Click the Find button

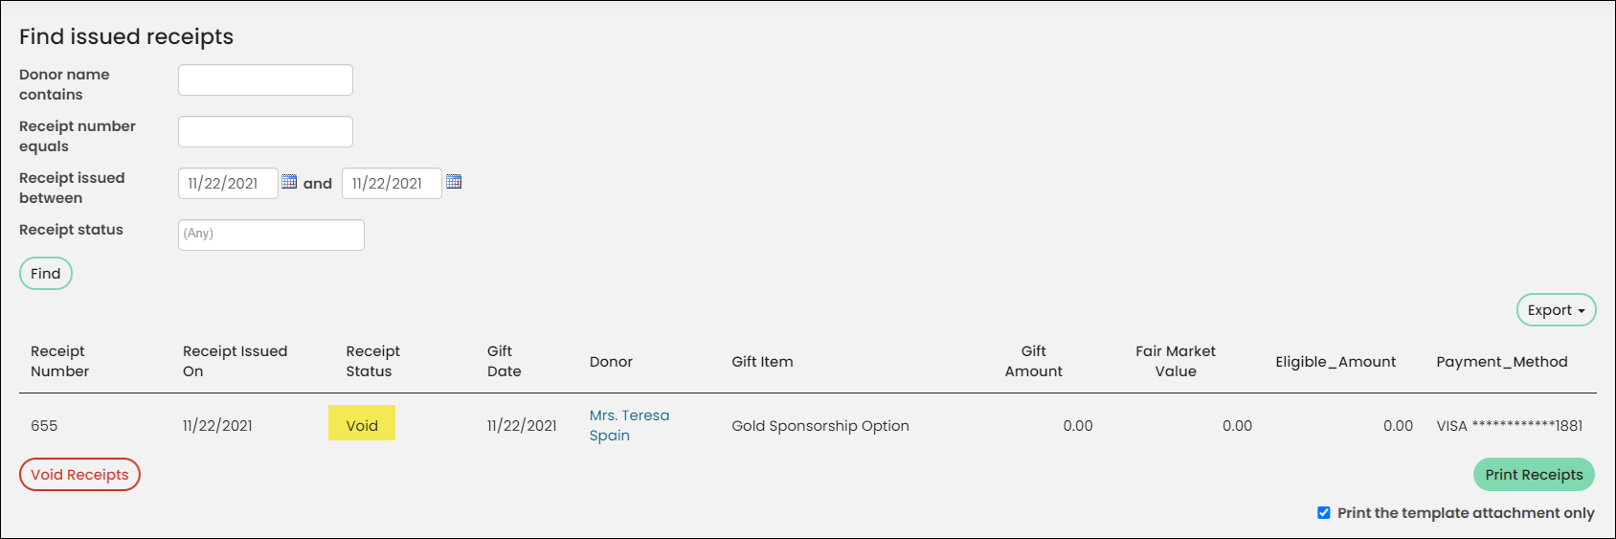pyautogui.click(x=46, y=274)
